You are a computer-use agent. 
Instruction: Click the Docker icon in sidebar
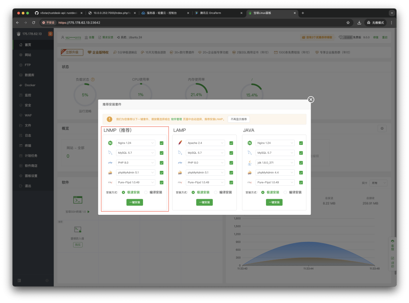pyautogui.click(x=21, y=85)
